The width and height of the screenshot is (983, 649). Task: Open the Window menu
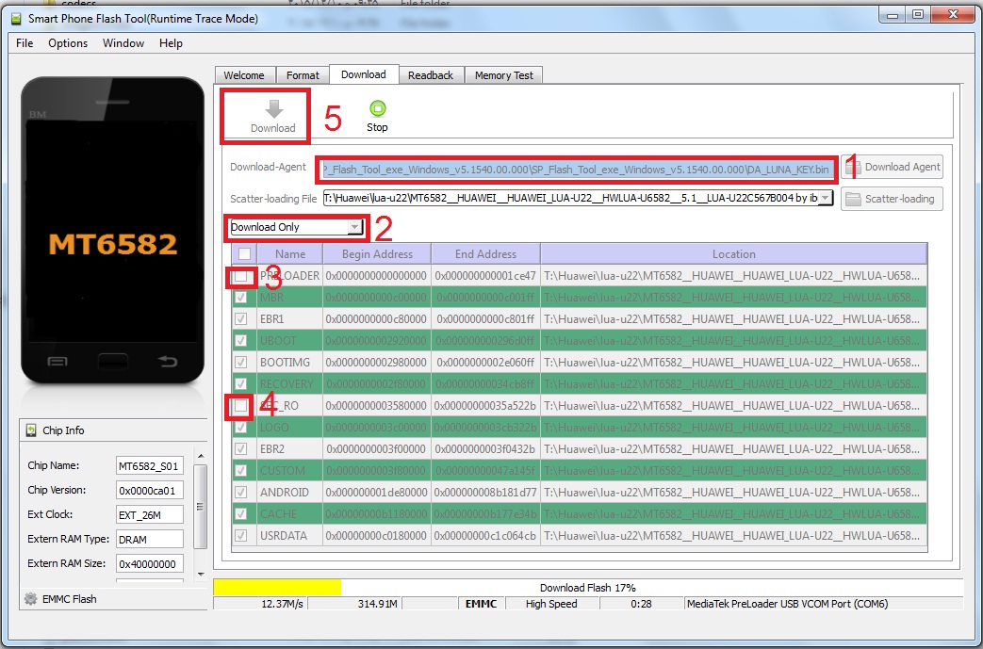coord(123,43)
